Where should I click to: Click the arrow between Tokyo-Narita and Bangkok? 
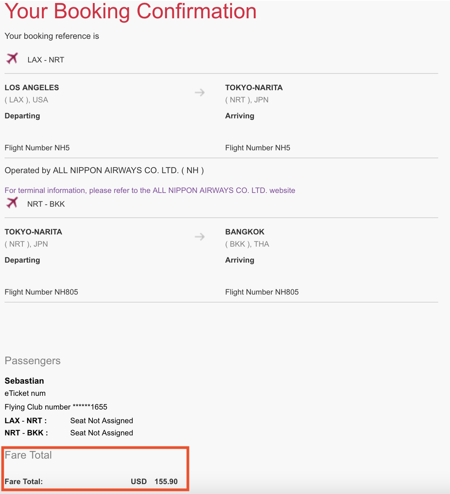200,237
